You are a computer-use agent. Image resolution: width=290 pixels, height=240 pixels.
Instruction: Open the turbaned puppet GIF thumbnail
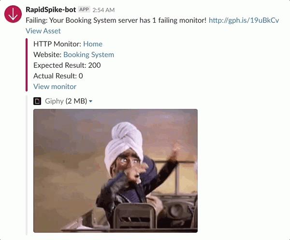pos(116,171)
